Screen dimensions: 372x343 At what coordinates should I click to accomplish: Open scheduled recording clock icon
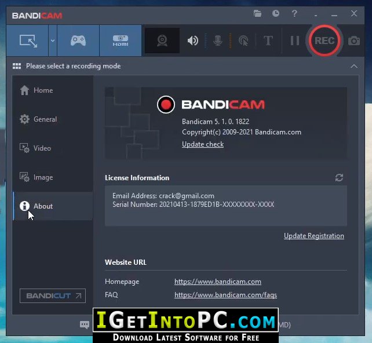coord(276,13)
